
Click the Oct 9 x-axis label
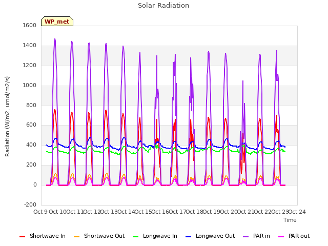click(40, 212)
